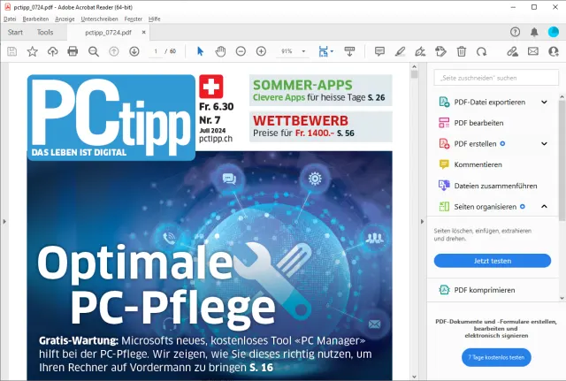Open the user profile avatar
The width and height of the screenshot is (566, 381).
click(x=554, y=32)
